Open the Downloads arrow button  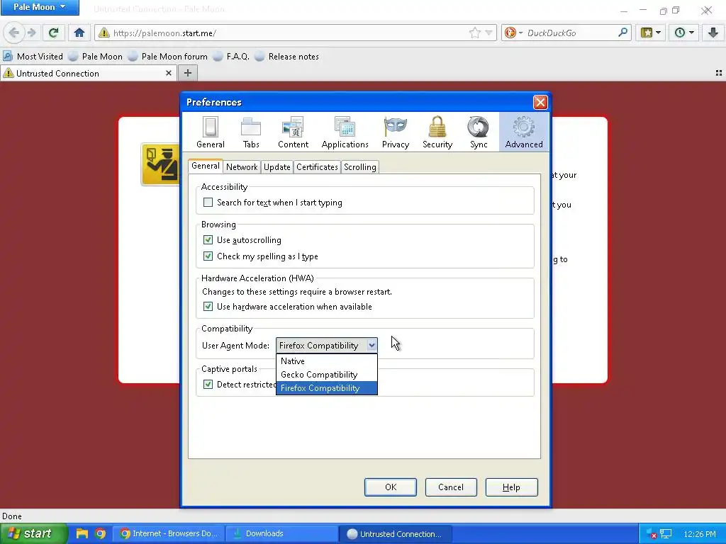point(713,33)
